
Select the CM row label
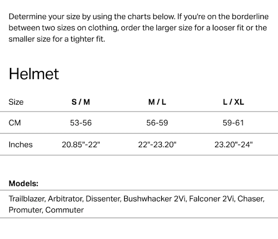[x=15, y=123]
